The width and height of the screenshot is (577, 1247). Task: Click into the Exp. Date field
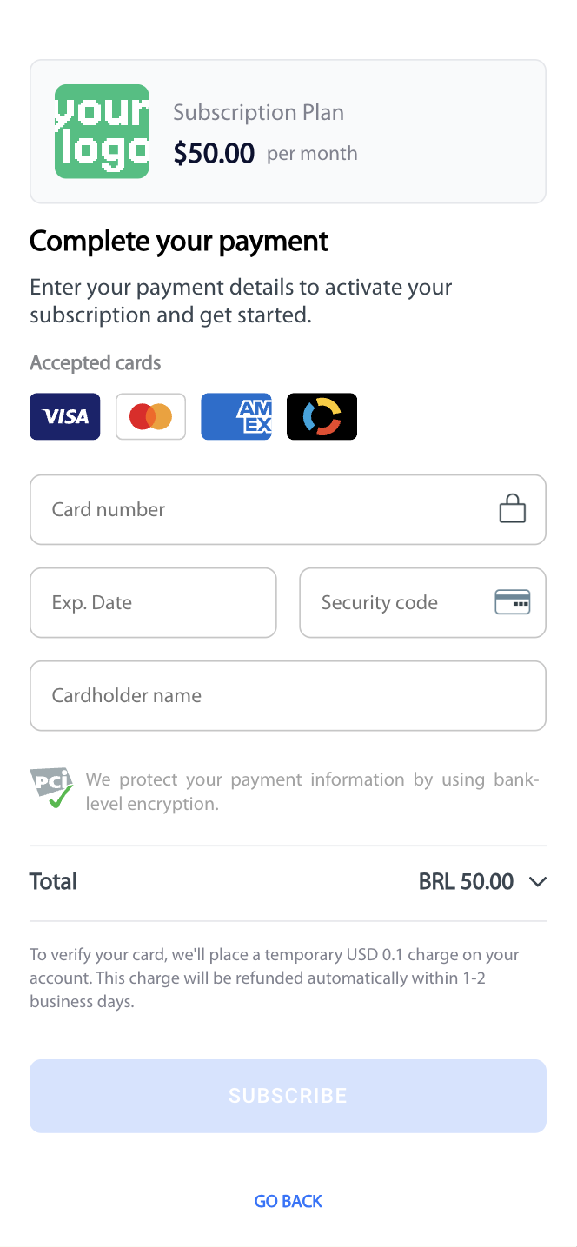tap(153, 602)
